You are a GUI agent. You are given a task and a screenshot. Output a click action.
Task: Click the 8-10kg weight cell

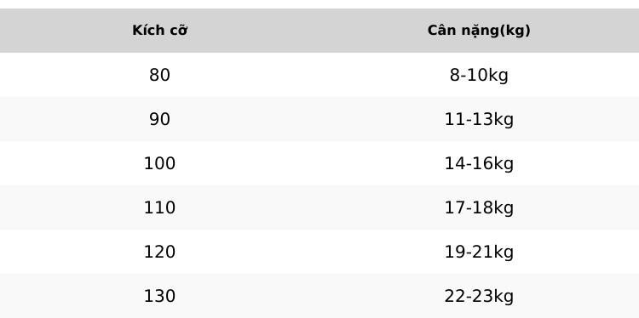479,75
